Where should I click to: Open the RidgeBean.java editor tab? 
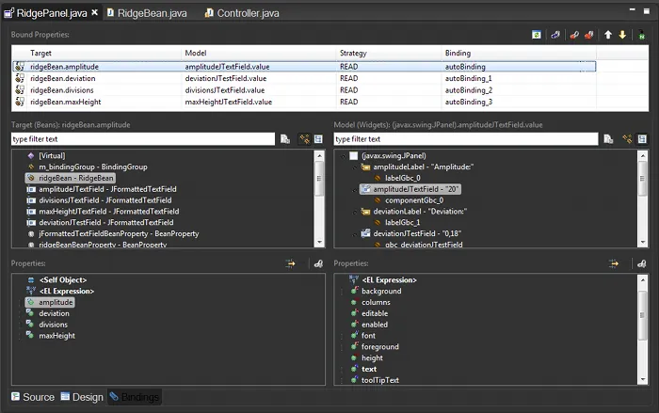tap(147, 13)
